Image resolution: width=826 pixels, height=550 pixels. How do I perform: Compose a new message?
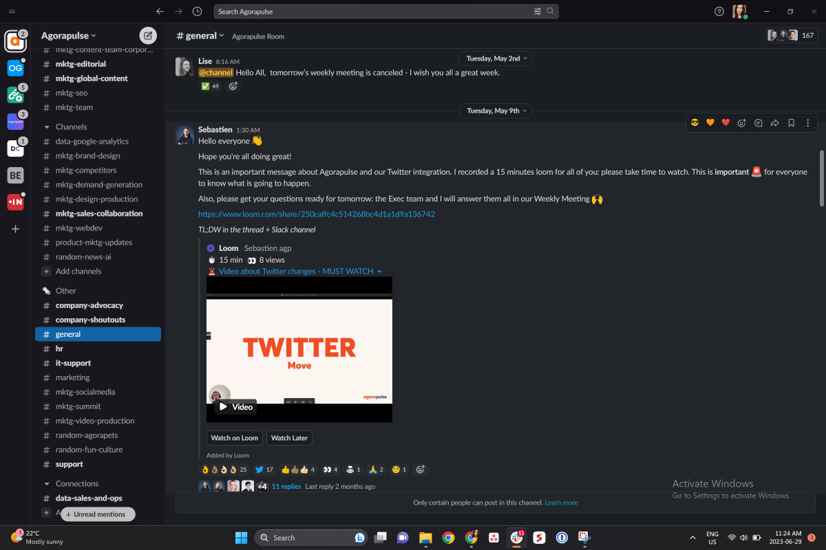coord(148,36)
